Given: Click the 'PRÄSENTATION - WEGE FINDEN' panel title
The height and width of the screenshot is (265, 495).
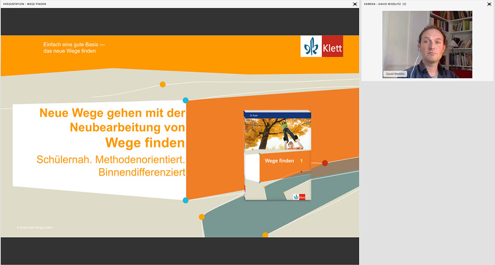Looking at the screenshot, I should tap(25, 4).
